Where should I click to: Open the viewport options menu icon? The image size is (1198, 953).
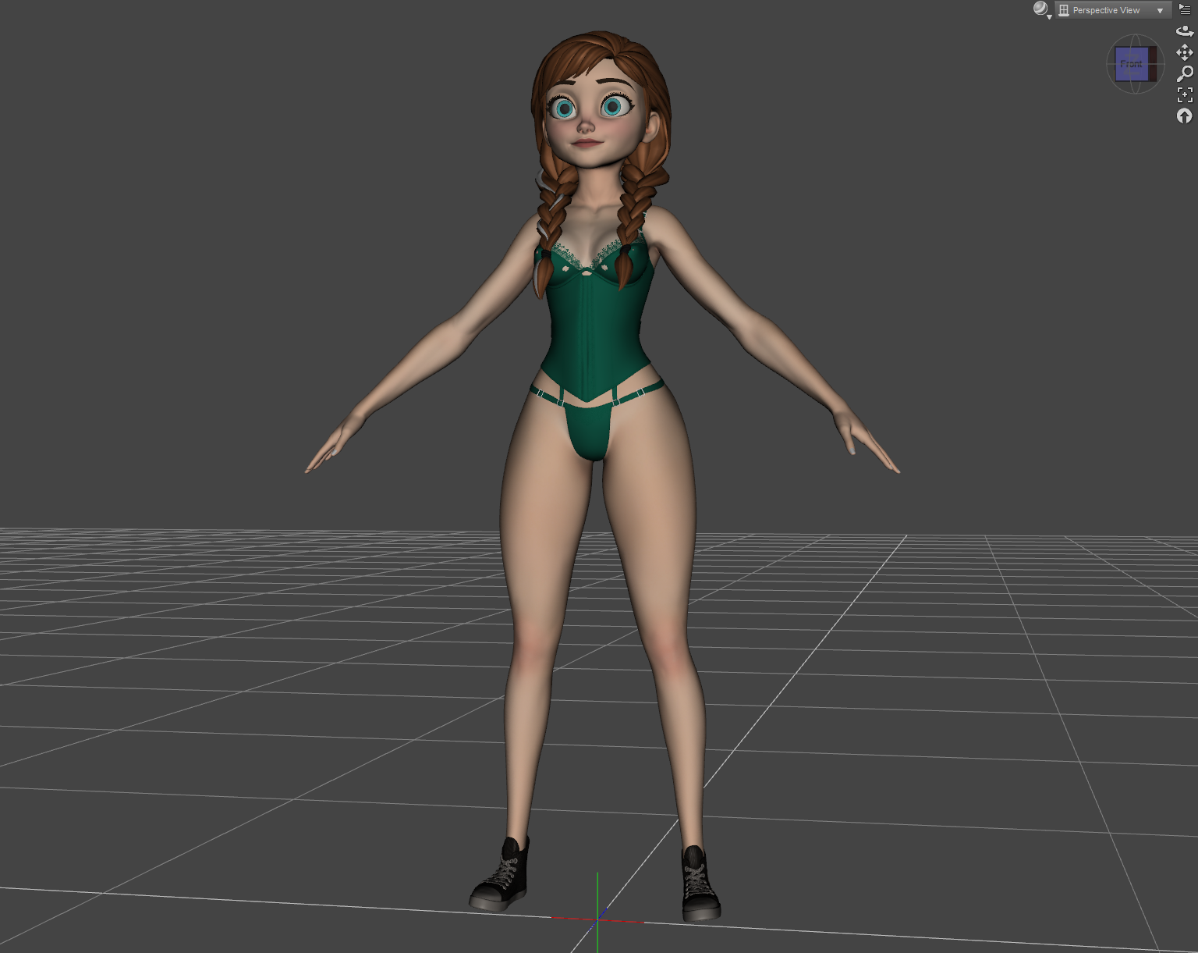point(1185,9)
